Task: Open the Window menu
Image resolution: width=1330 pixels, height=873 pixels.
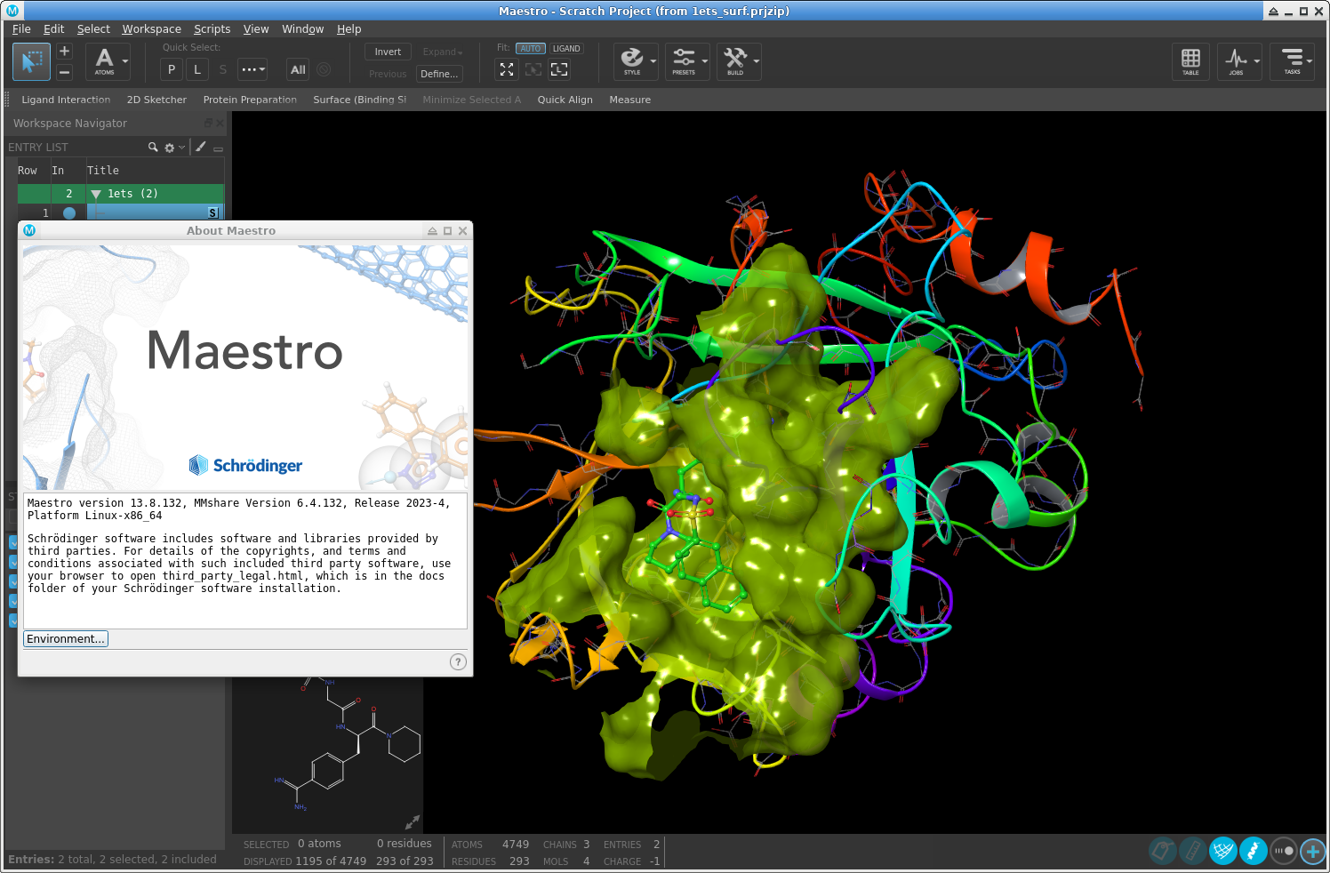Action: (302, 29)
